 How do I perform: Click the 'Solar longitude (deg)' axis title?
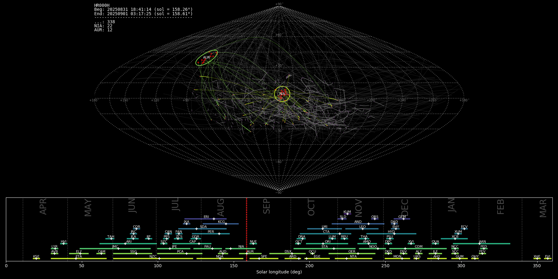click(279, 272)
